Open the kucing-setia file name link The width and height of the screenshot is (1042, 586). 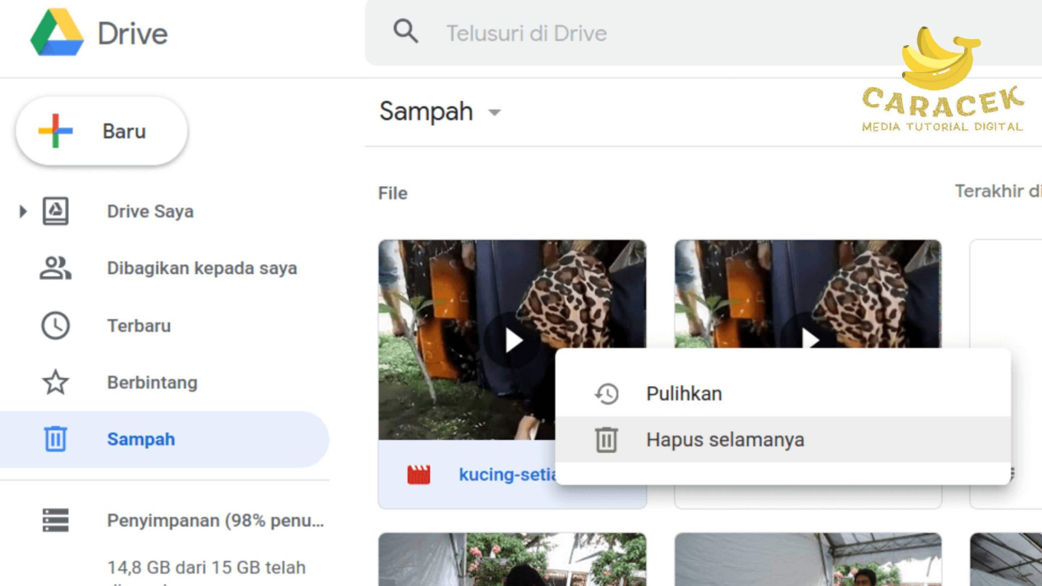[x=507, y=474]
